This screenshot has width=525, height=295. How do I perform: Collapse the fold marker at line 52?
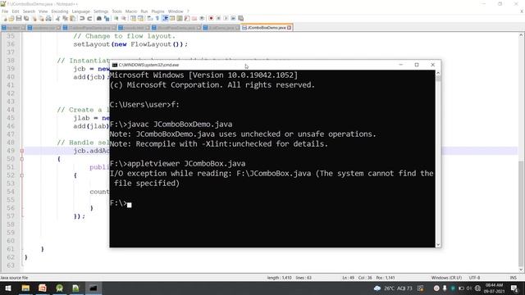[22, 175]
